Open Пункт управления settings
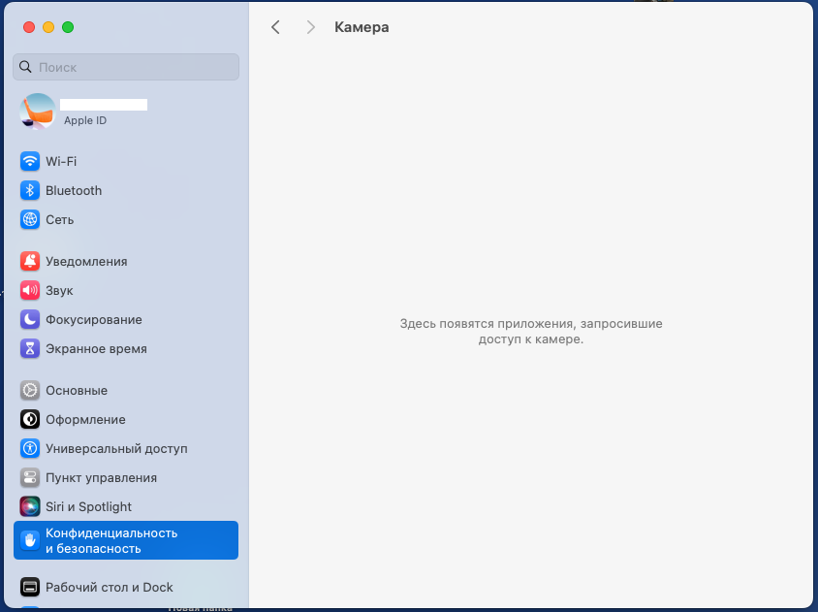 click(x=101, y=477)
